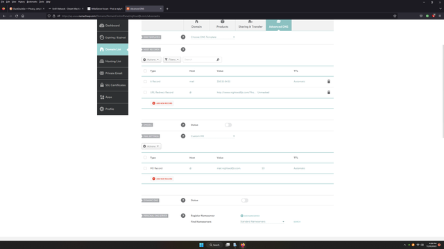Click the Add Nameserver link
Viewport: 444px width, 249px height.
250,216
